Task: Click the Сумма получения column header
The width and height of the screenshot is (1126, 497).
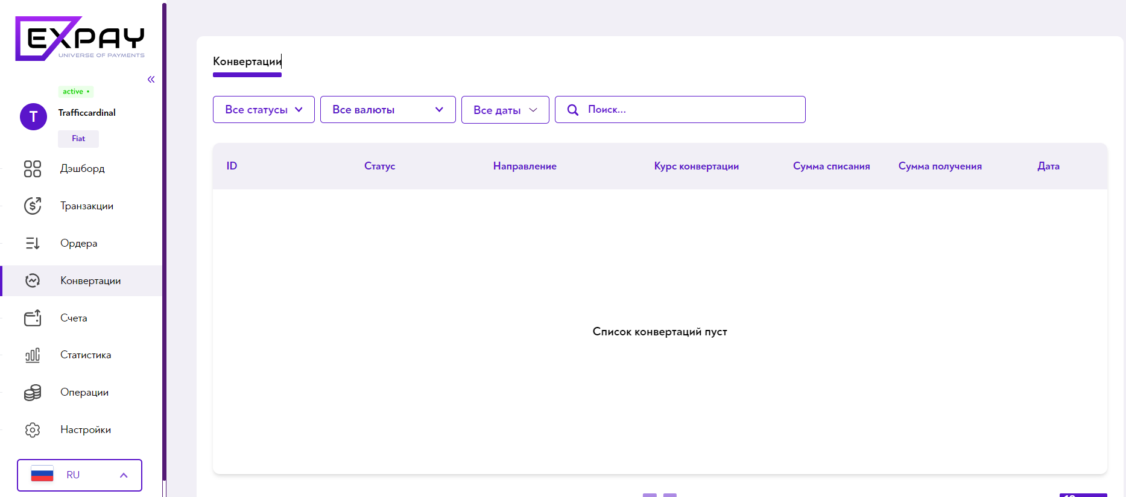Action: [940, 166]
